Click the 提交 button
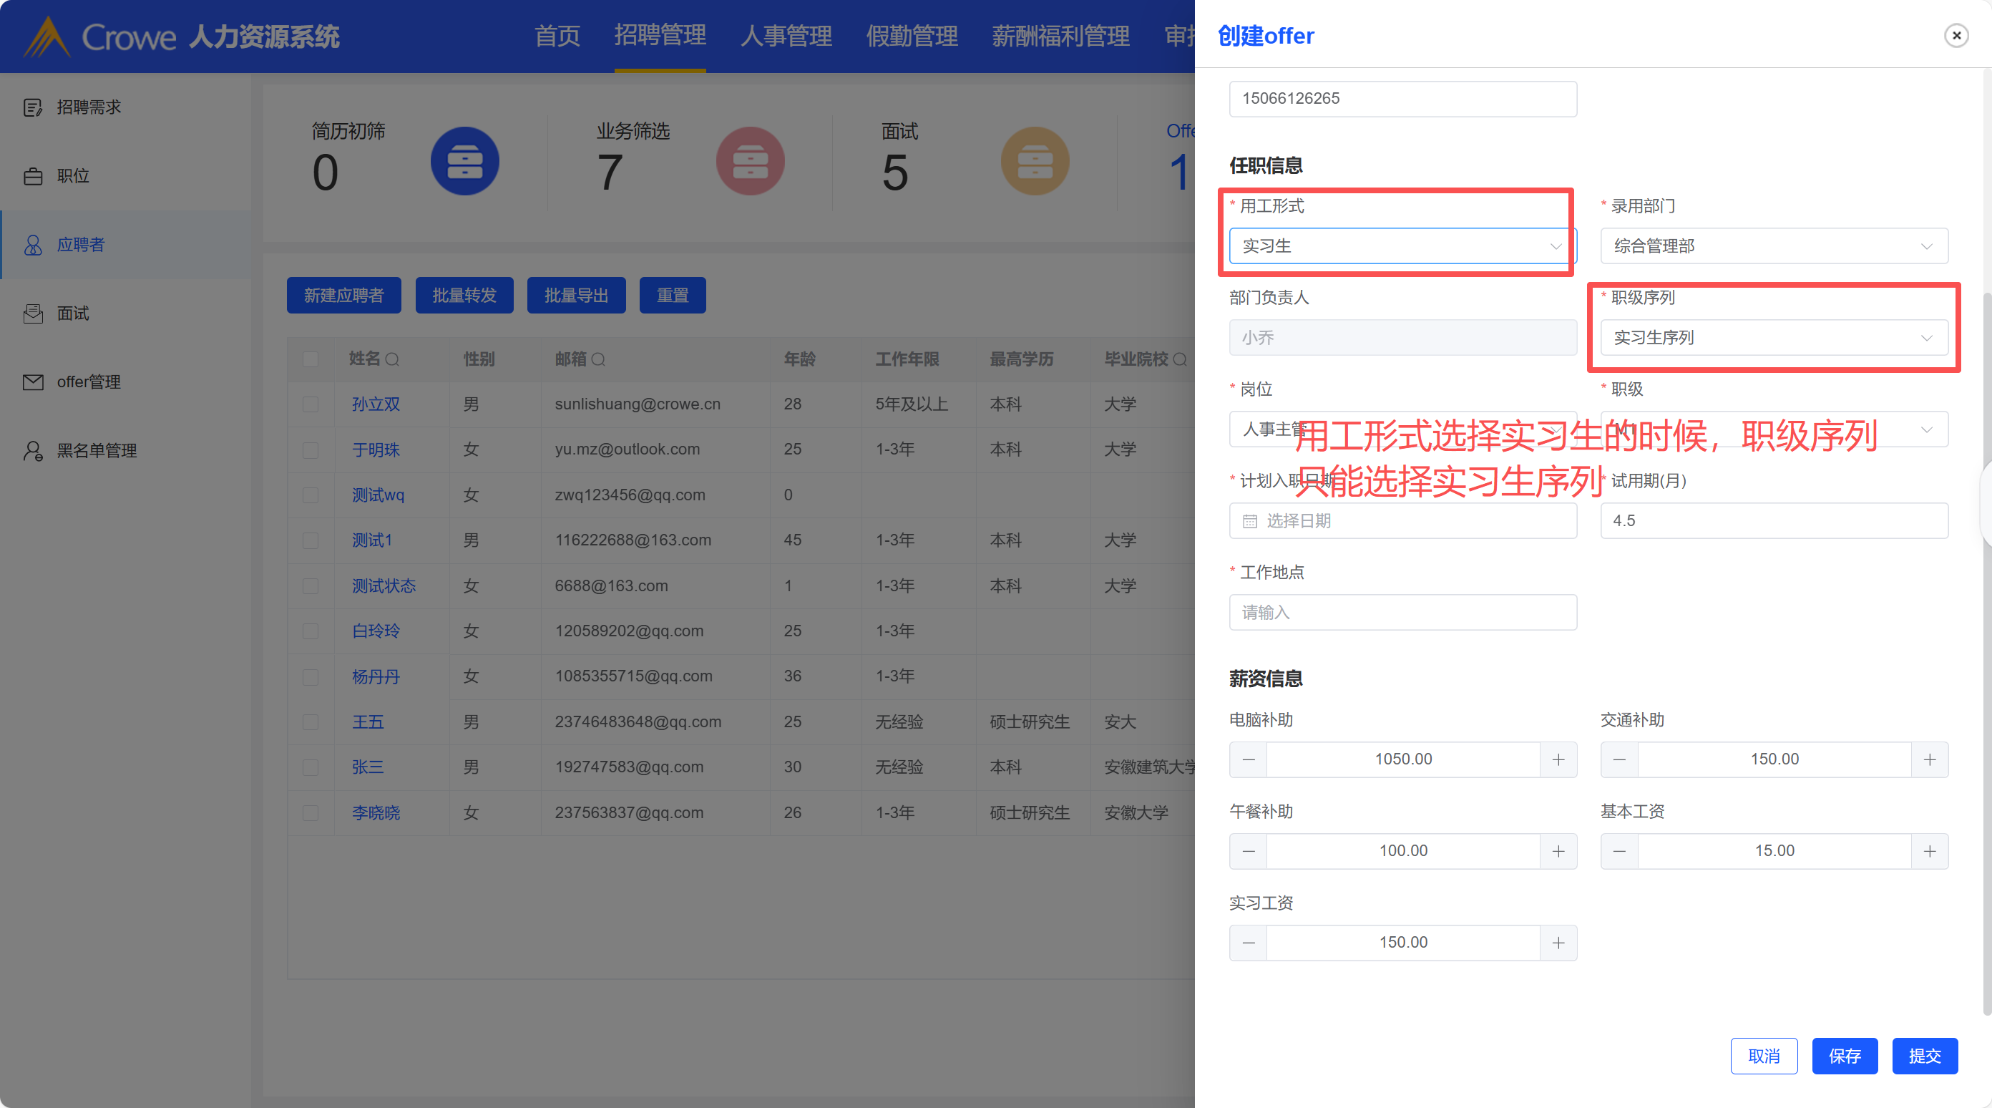This screenshot has width=1992, height=1108. click(x=1924, y=1056)
